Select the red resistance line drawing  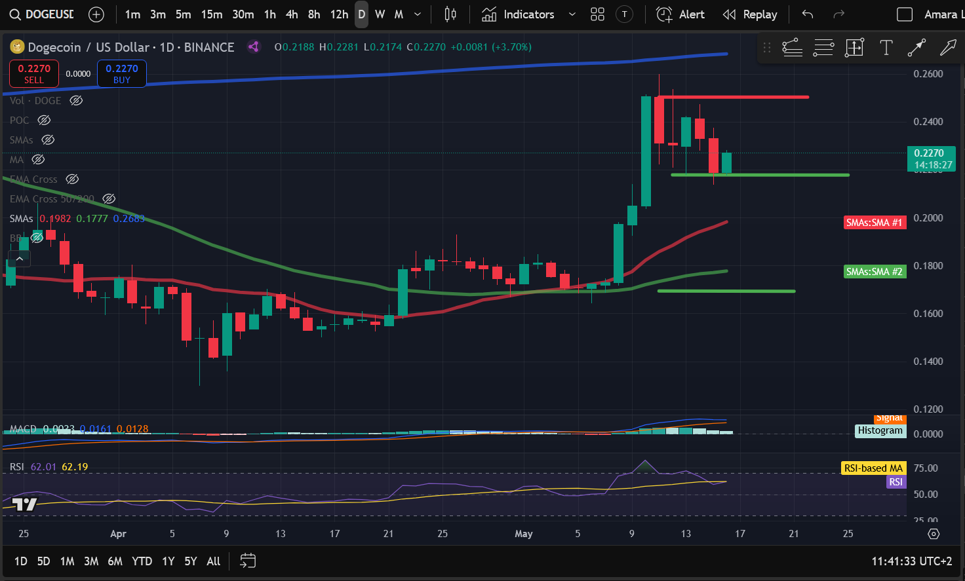point(734,97)
